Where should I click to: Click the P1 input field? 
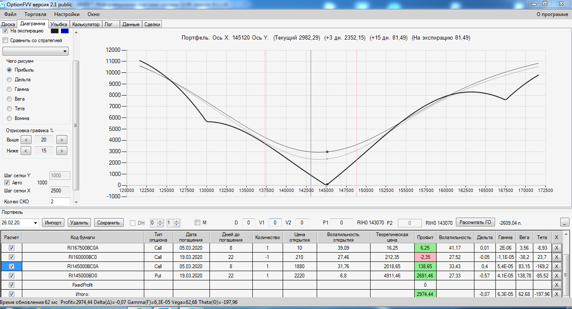click(342, 222)
